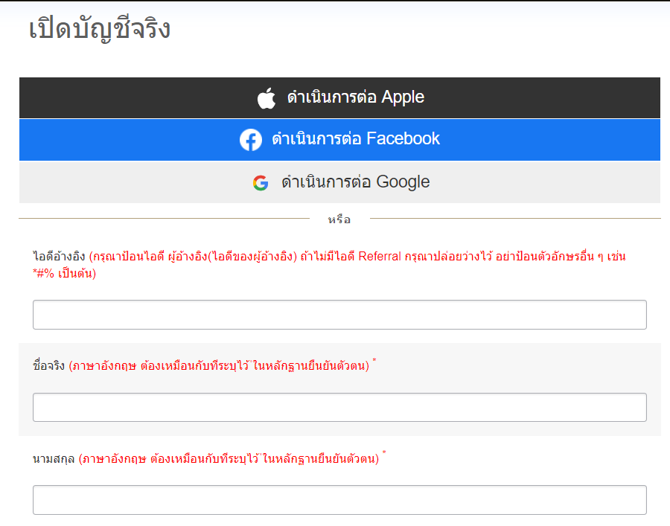This screenshot has width=670, height=526.
Task: Click the red hint beside ชื่อจริง
Action: (219, 366)
